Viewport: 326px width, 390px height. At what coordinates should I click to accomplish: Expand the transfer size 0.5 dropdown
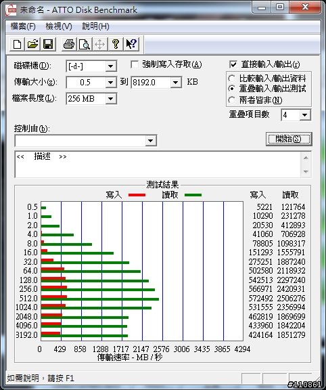click(x=110, y=83)
